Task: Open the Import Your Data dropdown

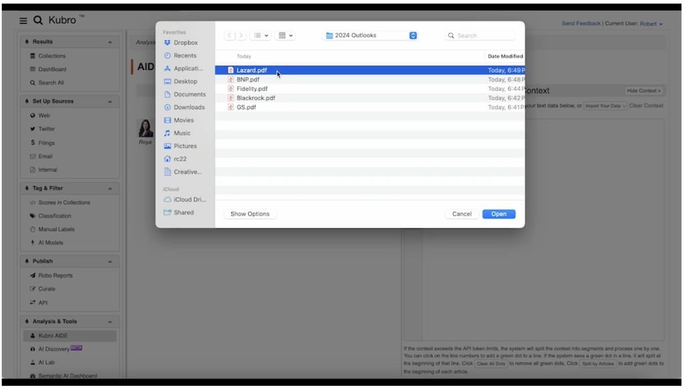Action: click(605, 106)
